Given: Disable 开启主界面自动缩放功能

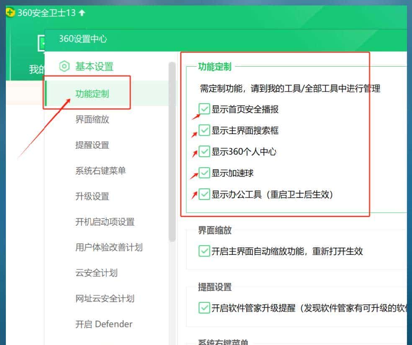Looking at the screenshot, I should click(x=204, y=251).
